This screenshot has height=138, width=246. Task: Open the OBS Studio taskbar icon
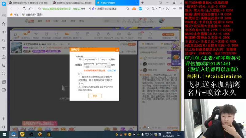tap(31, 134)
